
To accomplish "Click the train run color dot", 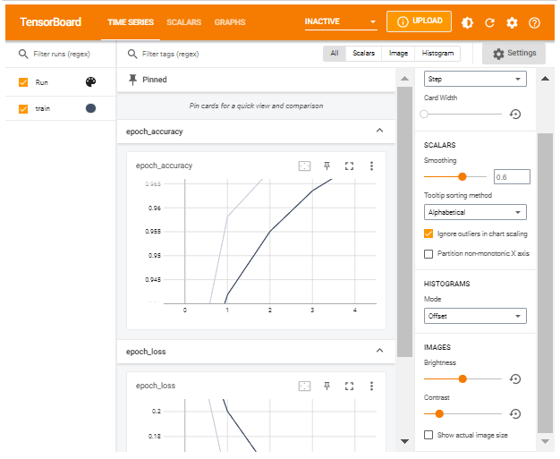I will point(90,108).
